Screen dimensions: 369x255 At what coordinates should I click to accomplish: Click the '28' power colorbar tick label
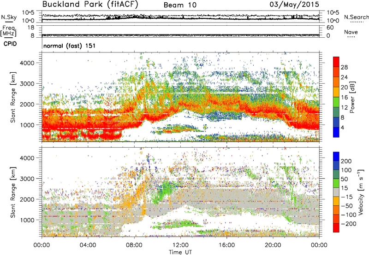[344, 67]
